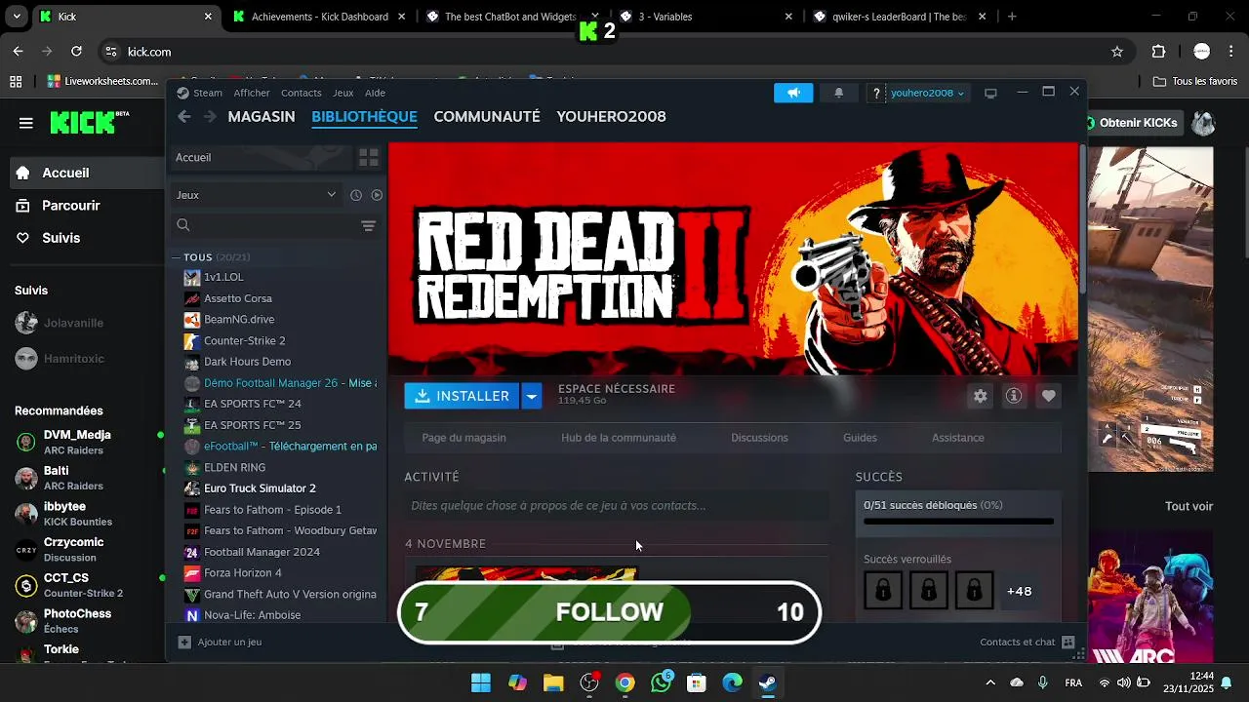The image size is (1249, 702).
Task: Open Kick profile avatar at top right
Action: click(1203, 123)
